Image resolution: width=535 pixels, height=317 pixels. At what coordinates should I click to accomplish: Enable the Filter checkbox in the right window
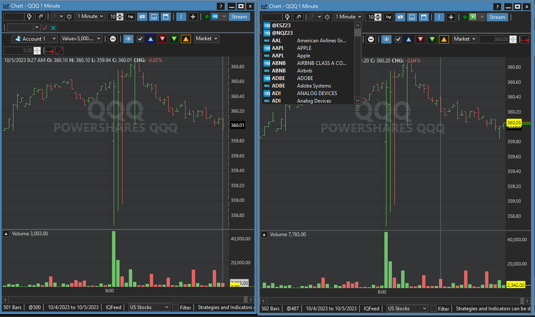(433, 309)
